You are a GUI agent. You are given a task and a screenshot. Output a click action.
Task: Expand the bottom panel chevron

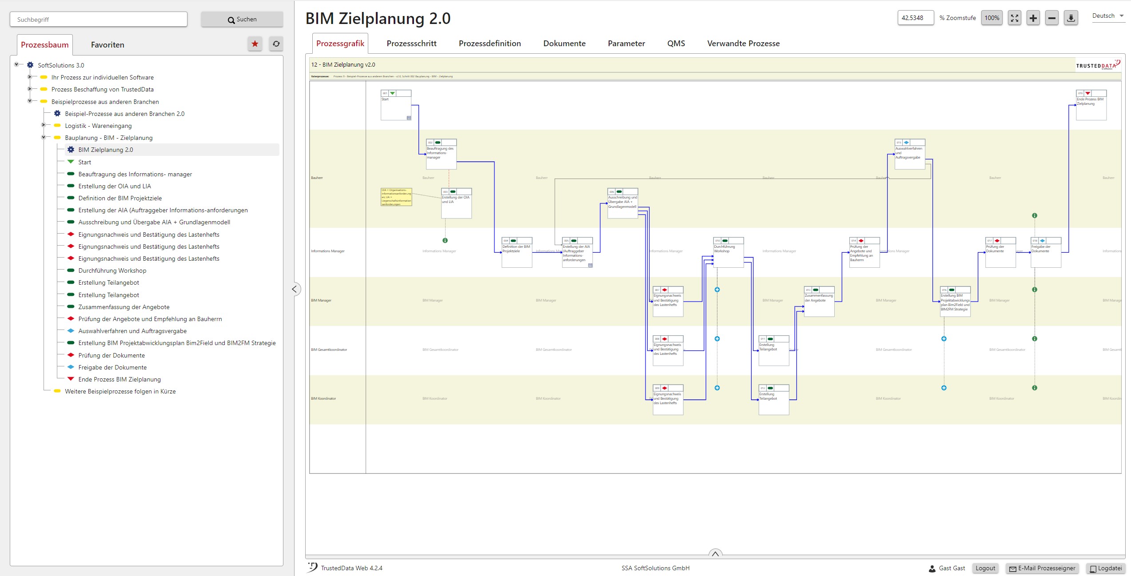pyautogui.click(x=715, y=554)
